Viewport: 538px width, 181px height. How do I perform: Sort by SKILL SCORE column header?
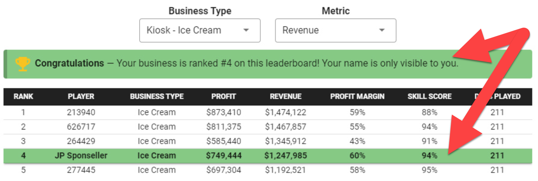(430, 97)
